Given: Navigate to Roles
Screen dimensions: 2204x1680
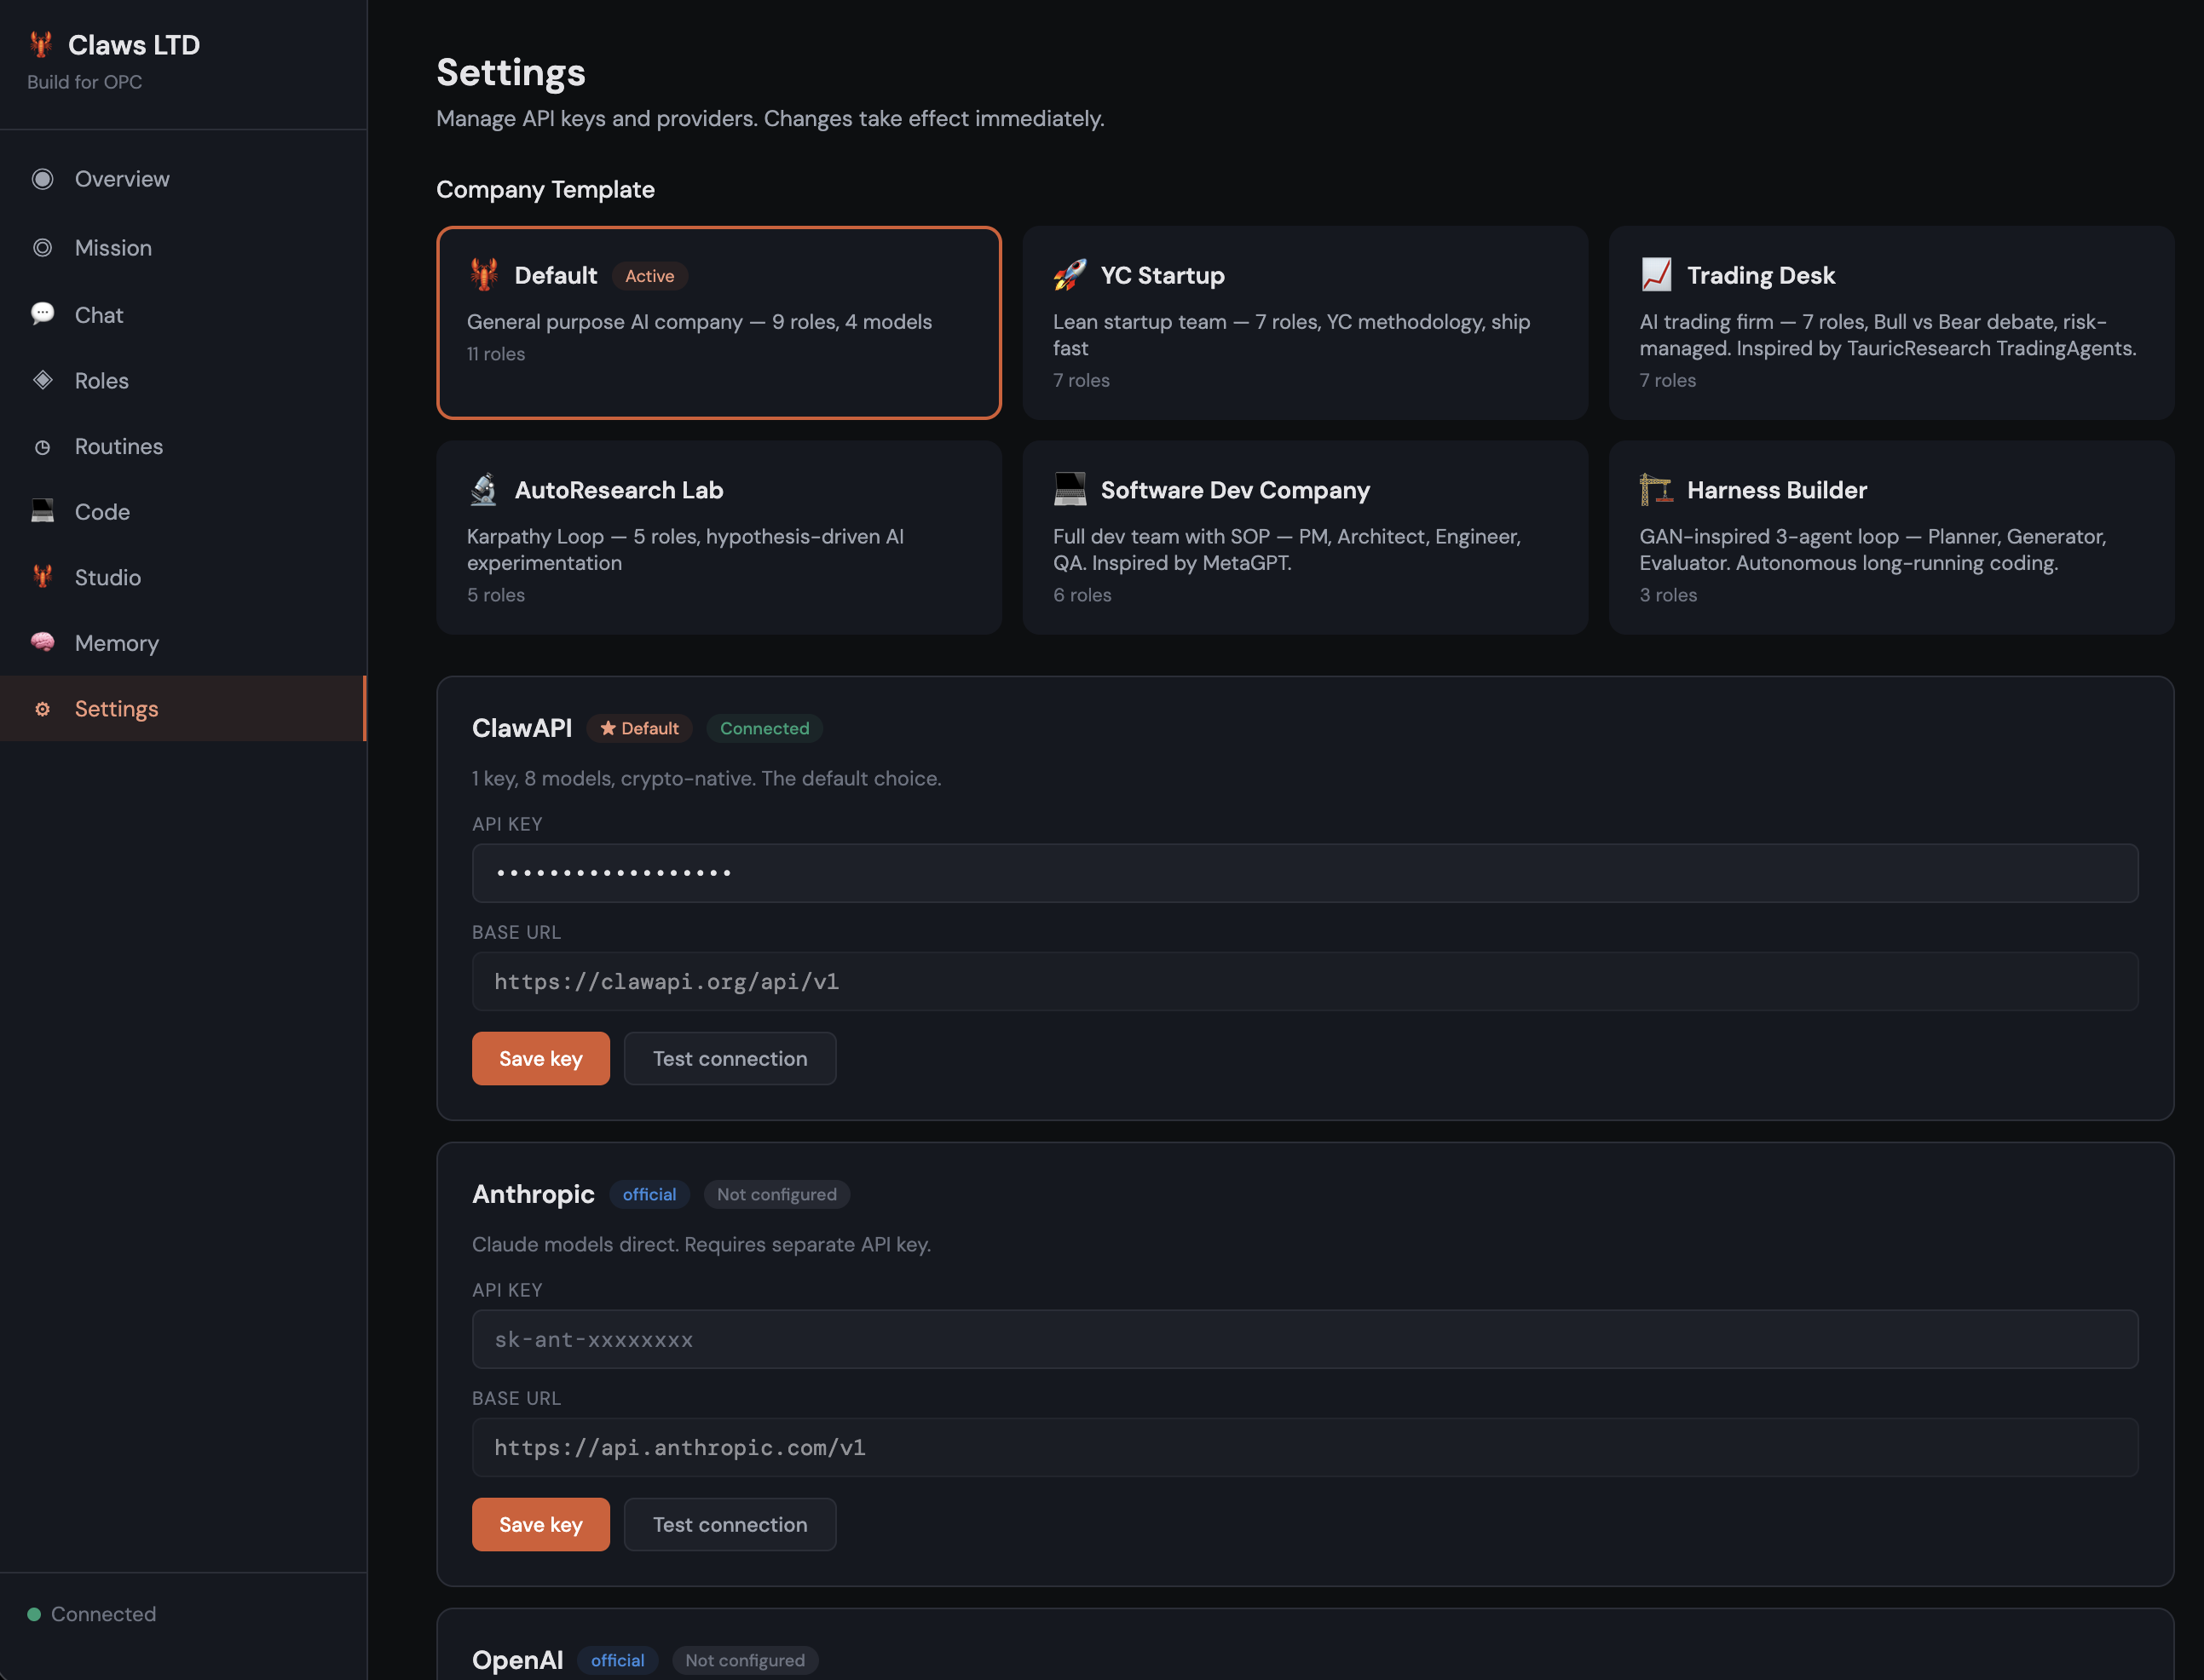Looking at the screenshot, I should 183,381.
